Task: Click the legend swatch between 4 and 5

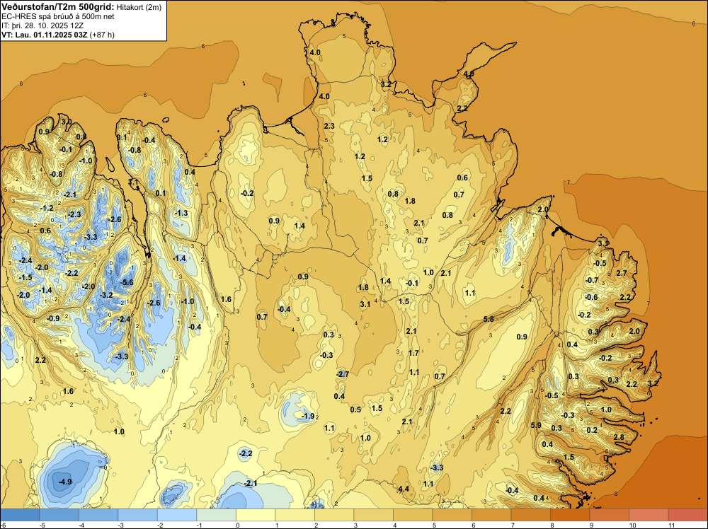Action: (x=413, y=515)
